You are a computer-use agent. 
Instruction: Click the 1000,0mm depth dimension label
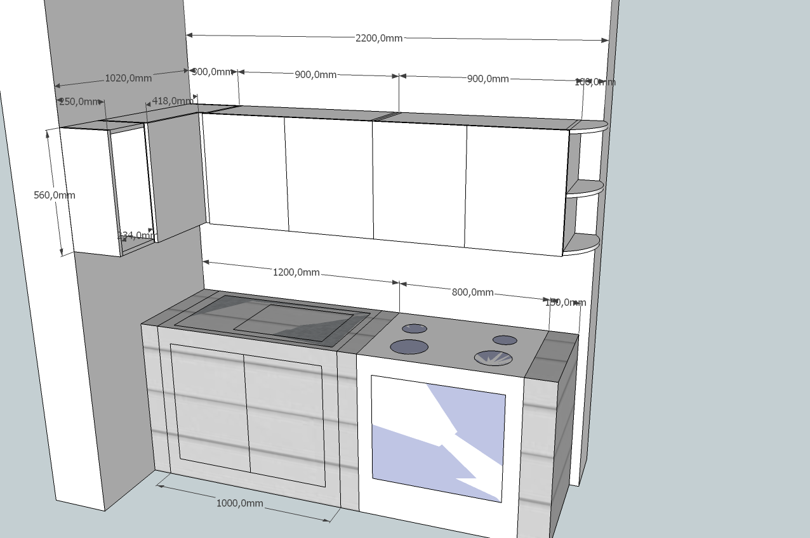pyautogui.click(x=239, y=503)
